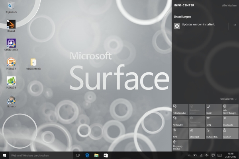The image size is (239, 159).
Task: Toggle Bluetooth quick action
Action: [x=230, y=121]
